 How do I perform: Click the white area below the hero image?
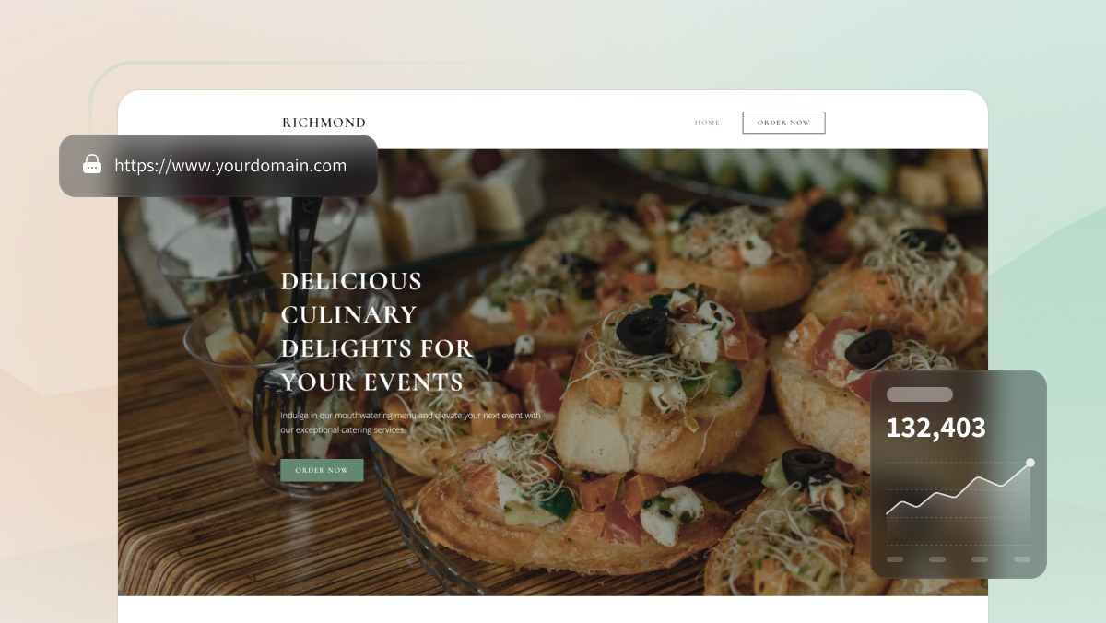pyautogui.click(x=553, y=609)
